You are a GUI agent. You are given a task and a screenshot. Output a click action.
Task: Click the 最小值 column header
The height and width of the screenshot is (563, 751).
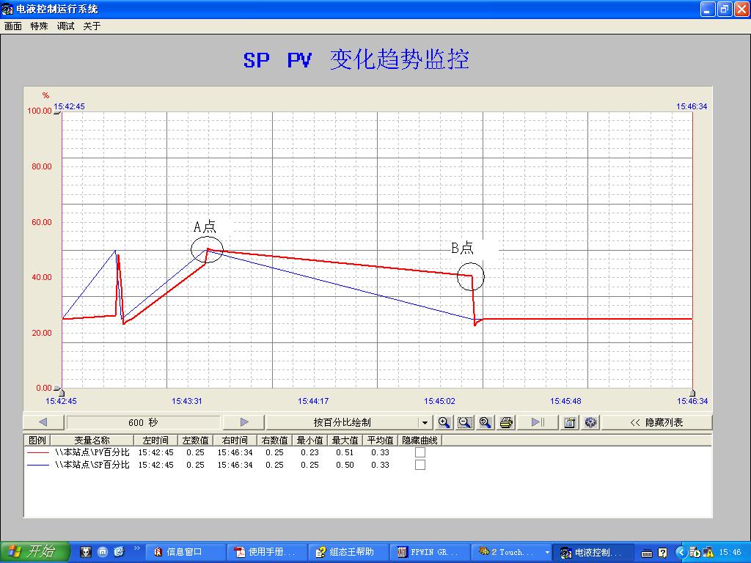310,440
